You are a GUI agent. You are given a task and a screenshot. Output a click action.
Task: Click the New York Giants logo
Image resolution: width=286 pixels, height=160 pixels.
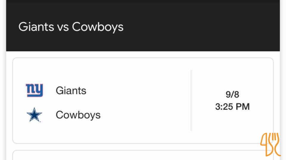pyautogui.click(x=34, y=90)
